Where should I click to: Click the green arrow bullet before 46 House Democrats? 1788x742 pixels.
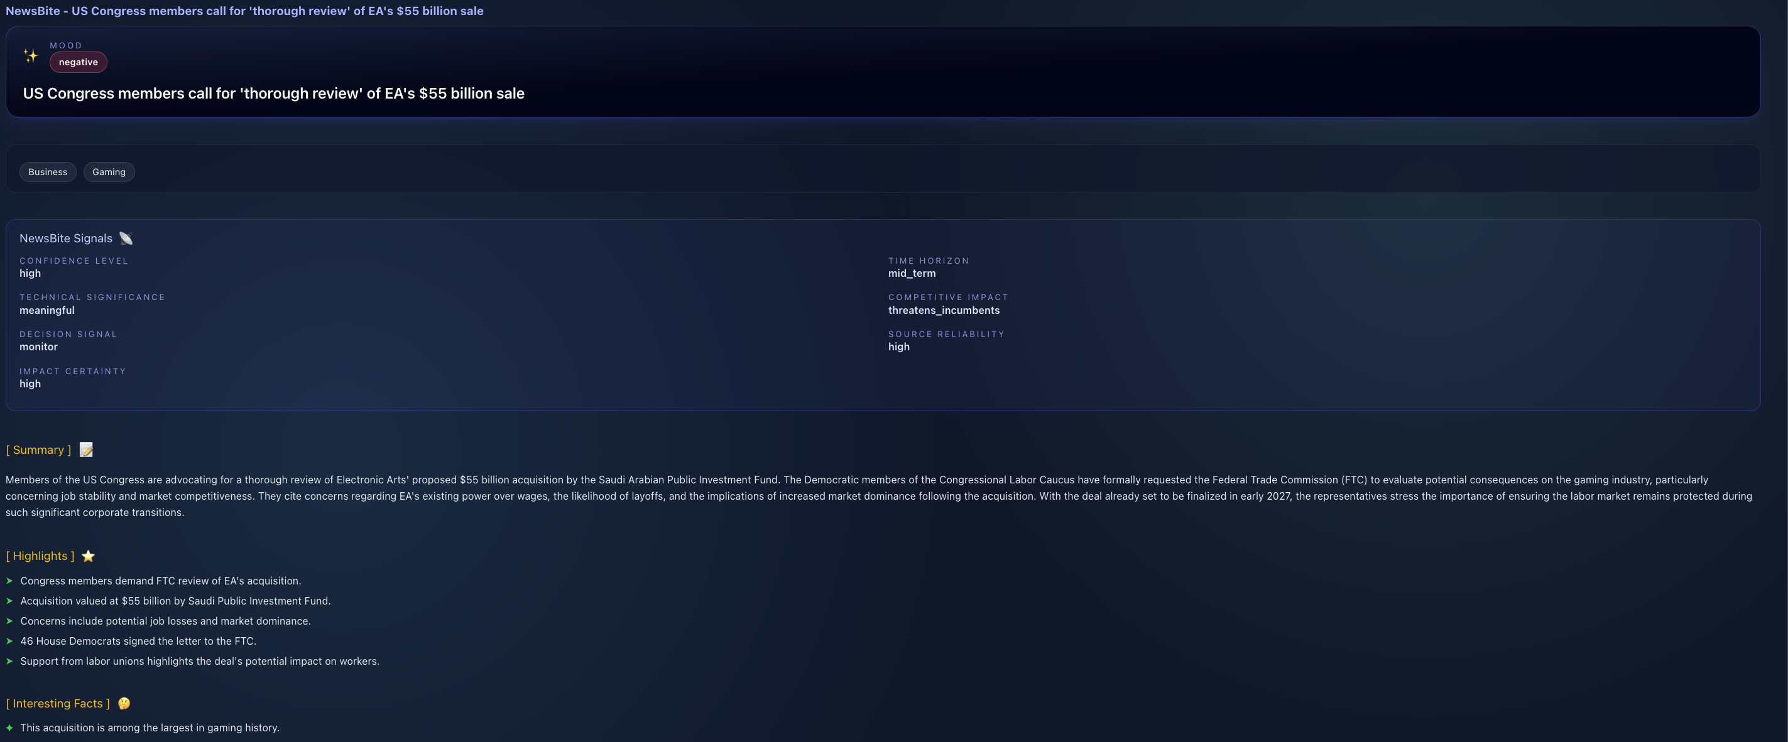9,642
